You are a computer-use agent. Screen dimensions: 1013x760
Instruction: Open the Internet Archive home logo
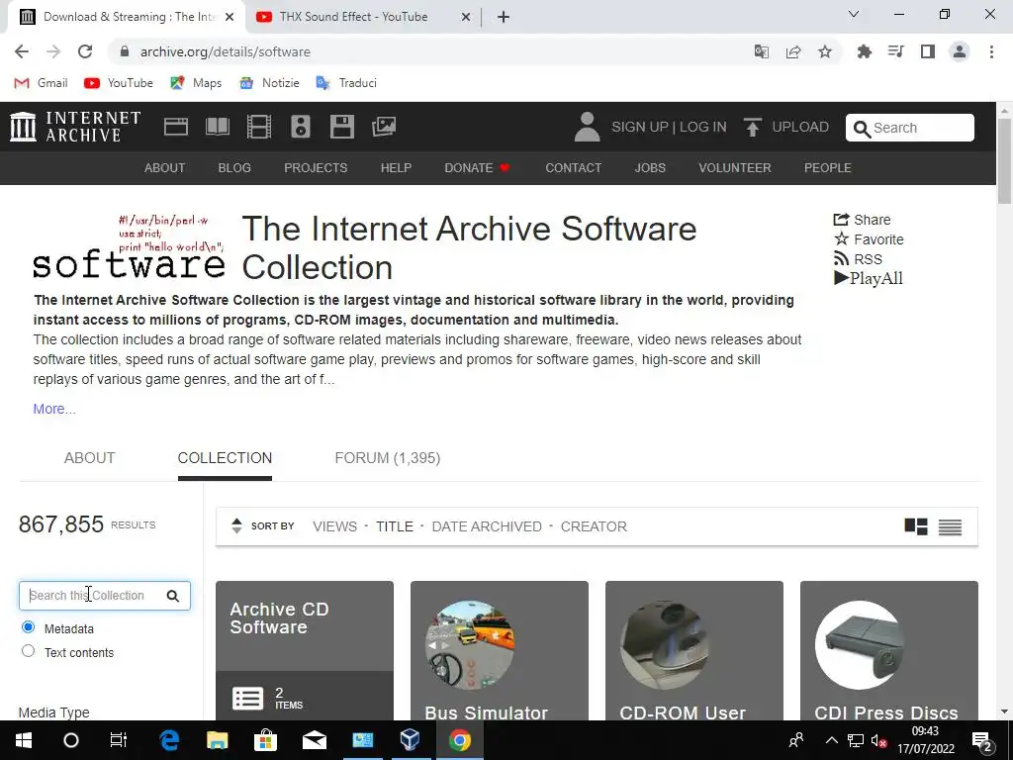[75, 127]
